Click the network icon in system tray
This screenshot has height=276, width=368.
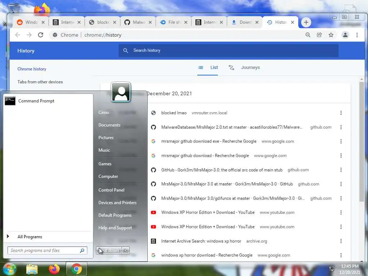332,269
